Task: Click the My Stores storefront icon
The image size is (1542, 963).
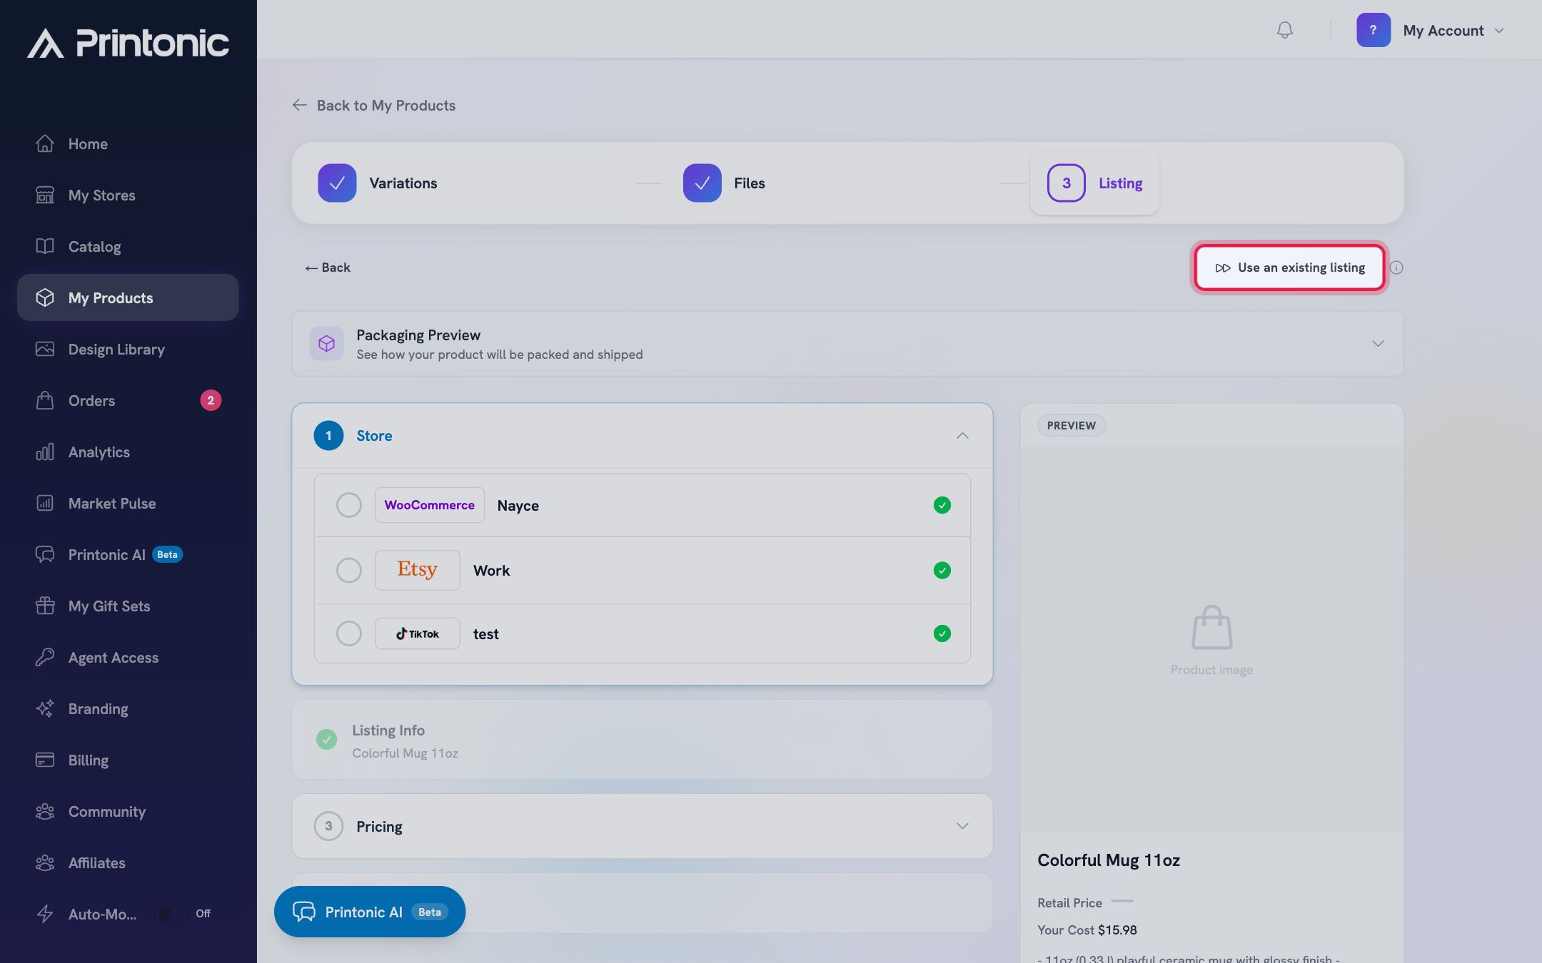Action: (x=45, y=195)
